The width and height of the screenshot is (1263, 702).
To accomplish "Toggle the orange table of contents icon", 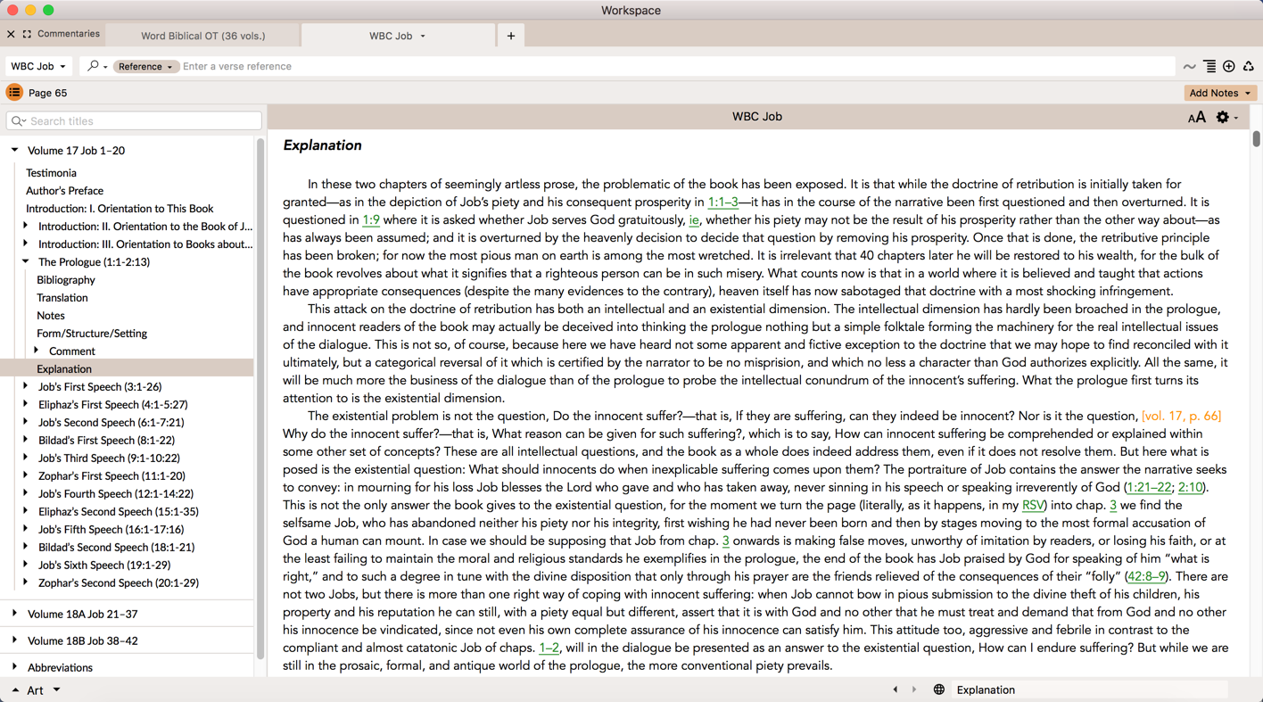I will [x=14, y=92].
